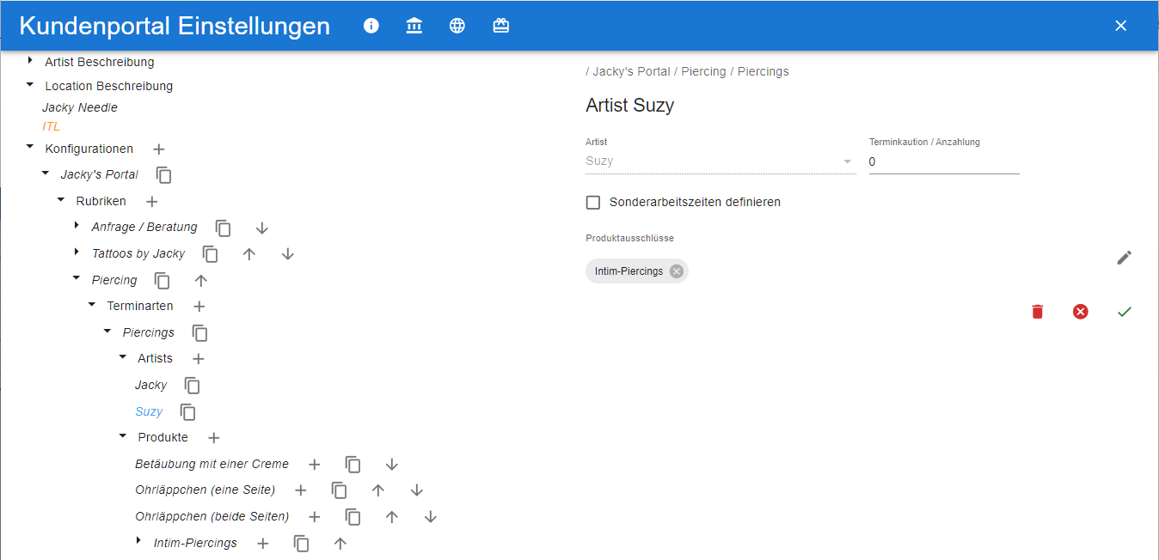The image size is (1159, 560).
Task: Copy the Ohrläppchen (eine Seite) product
Action: [339, 490]
